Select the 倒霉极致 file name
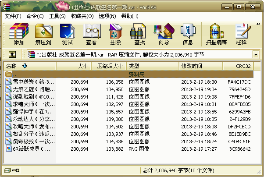 34,142
